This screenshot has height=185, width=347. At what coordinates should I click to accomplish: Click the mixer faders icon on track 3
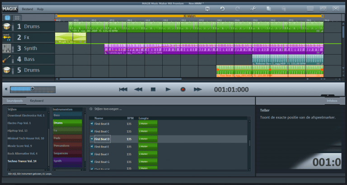(7, 48)
